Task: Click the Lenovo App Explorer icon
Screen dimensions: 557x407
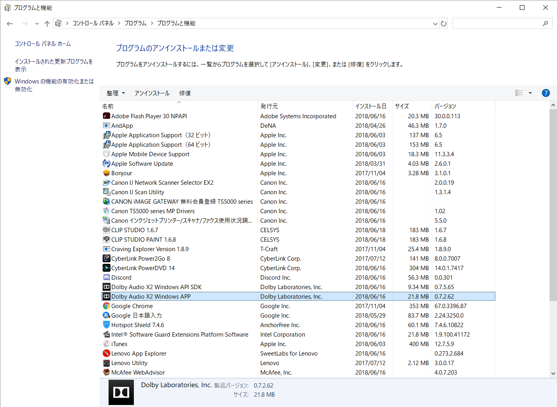Action: [106, 353]
